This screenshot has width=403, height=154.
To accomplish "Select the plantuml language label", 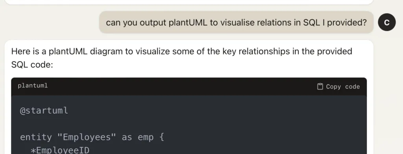I will [x=33, y=86].
